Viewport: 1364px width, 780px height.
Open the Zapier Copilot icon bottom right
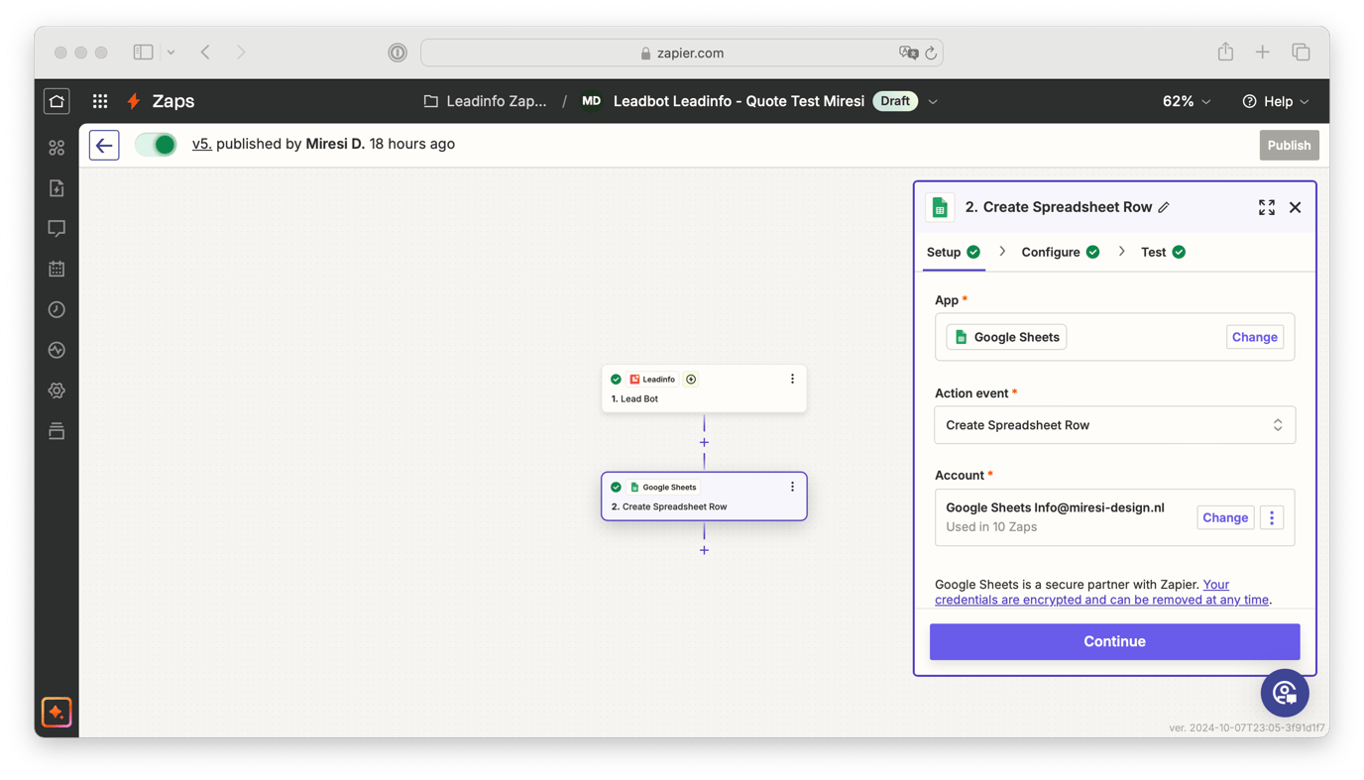pos(1285,693)
